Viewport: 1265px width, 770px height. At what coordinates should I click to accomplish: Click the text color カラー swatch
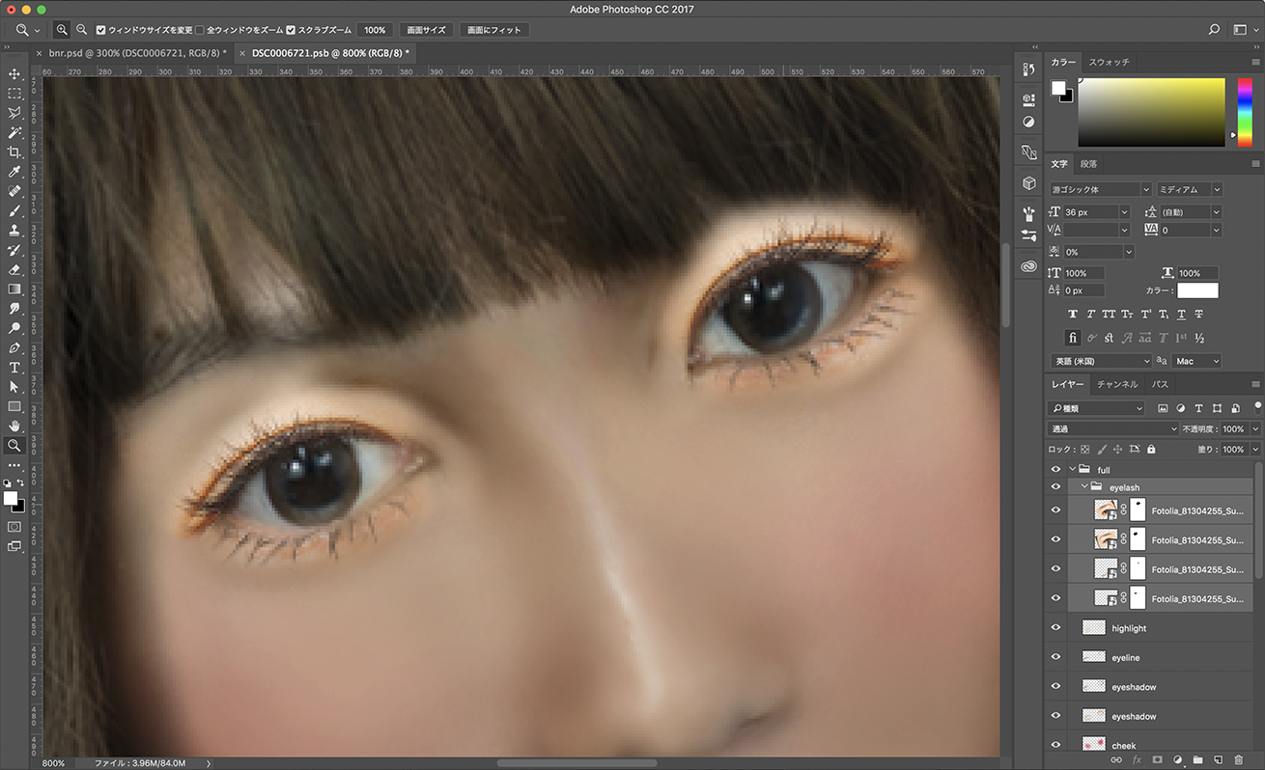(x=1197, y=290)
